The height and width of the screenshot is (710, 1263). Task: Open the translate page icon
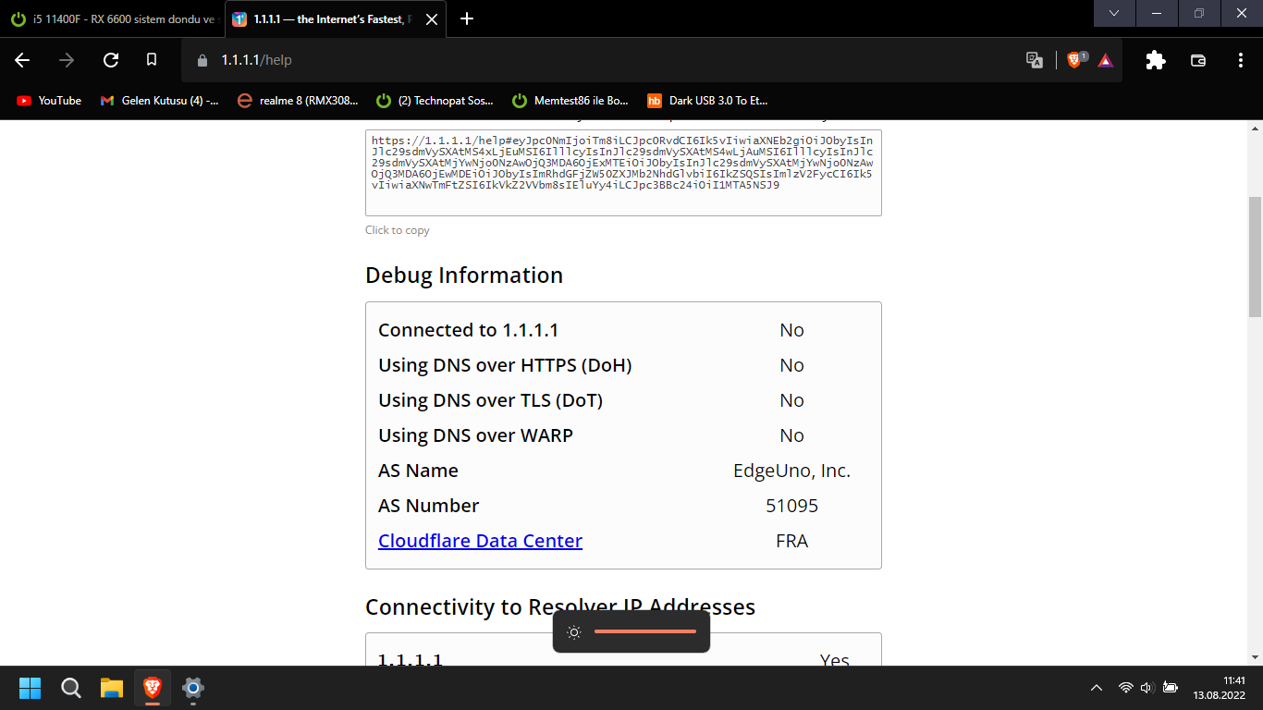click(1035, 60)
